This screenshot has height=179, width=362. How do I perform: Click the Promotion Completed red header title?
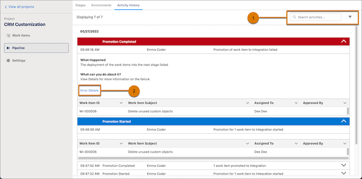point(119,42)
